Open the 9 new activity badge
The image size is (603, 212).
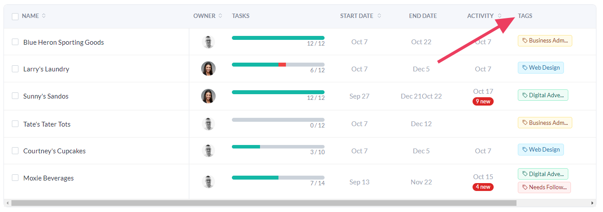tap(483, 101)
